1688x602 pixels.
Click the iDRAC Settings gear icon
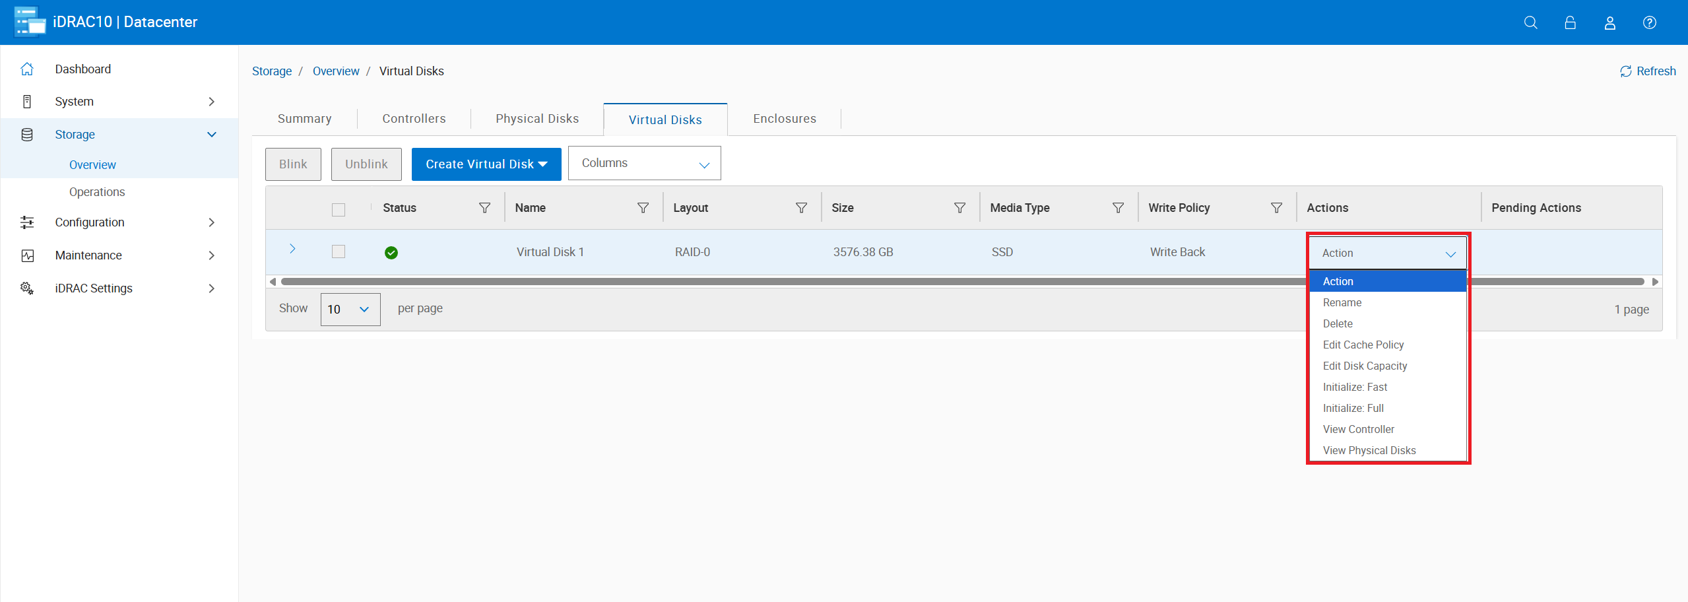click(x=27, y=288)
